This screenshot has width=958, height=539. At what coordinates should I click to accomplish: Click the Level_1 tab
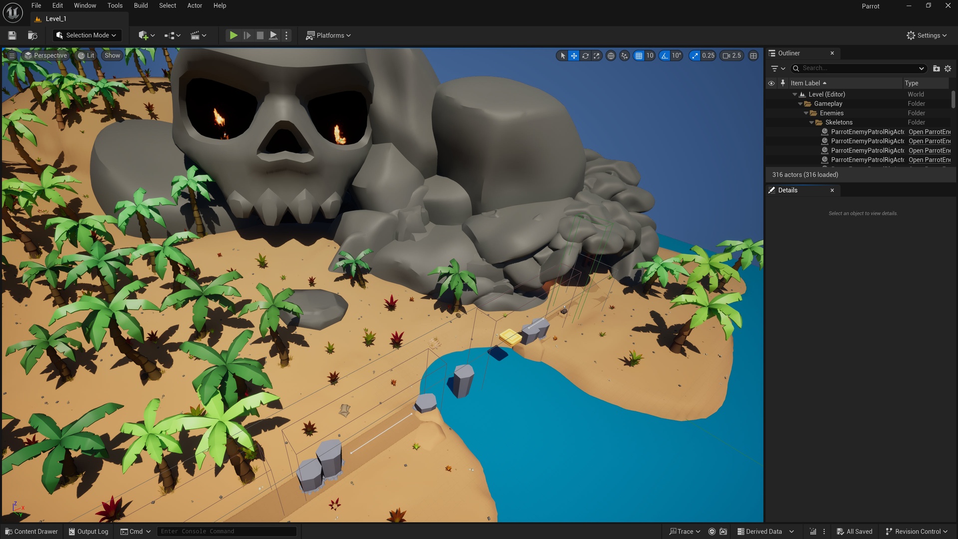tap(55, 19)
